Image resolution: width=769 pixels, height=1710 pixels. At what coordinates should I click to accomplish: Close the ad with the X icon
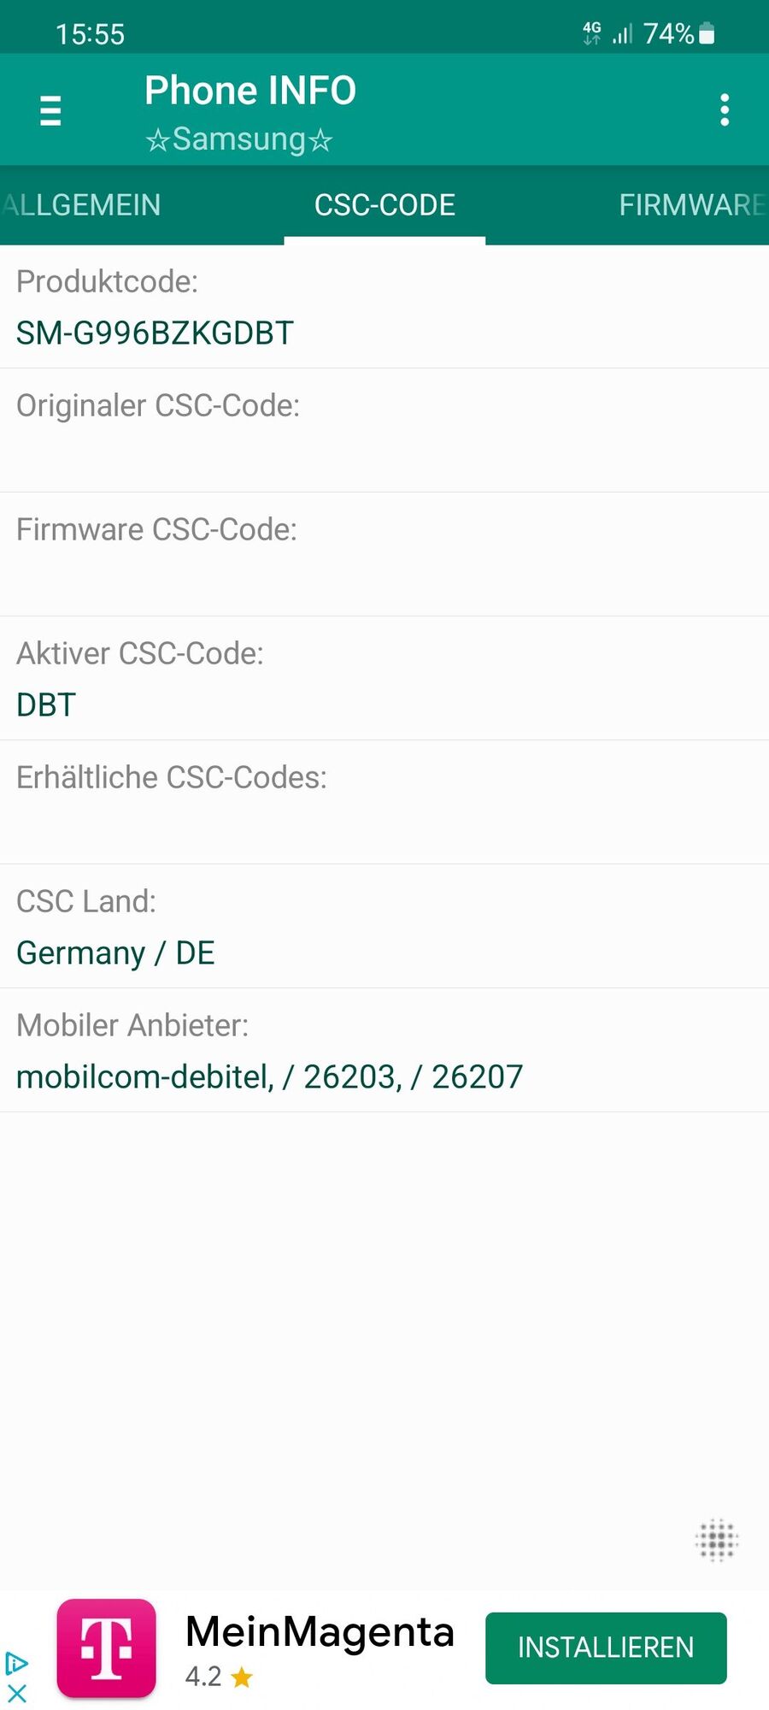click(x=17, y=1693)
